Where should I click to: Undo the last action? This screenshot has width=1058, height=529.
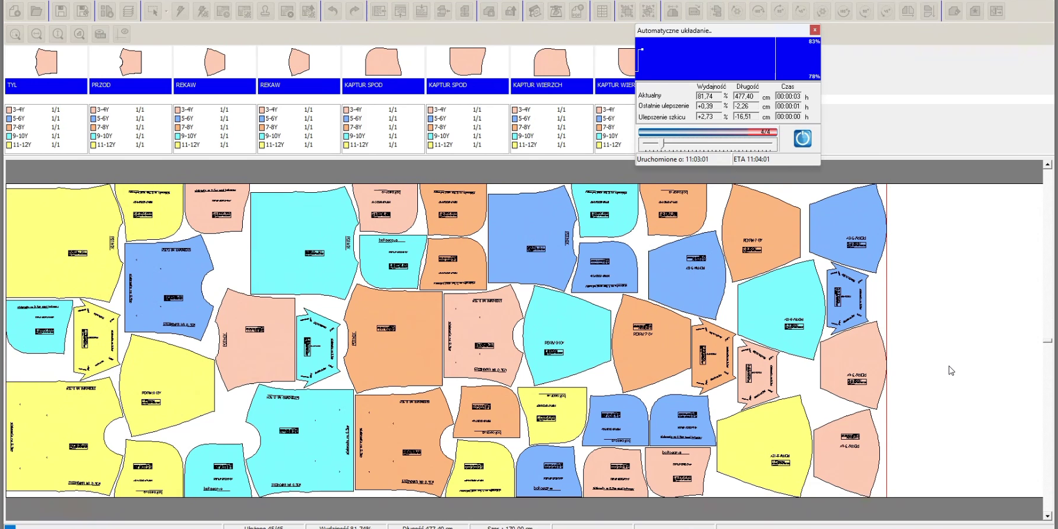tap(333, 11)
